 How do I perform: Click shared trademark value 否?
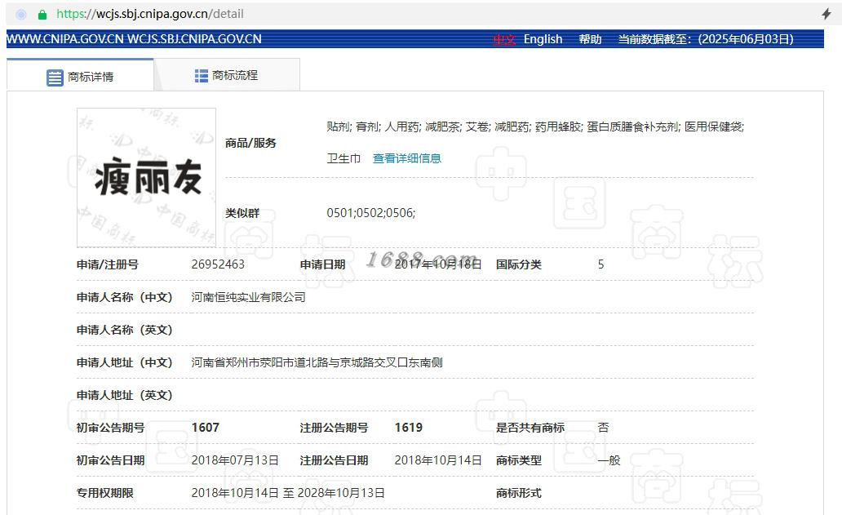[603, 428]
